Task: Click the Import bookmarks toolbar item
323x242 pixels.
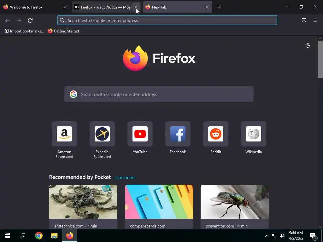Action: pos(24,31)
